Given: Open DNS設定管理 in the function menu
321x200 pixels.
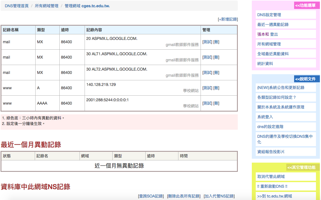Looking at the screenshot, I should coord(269,15).
